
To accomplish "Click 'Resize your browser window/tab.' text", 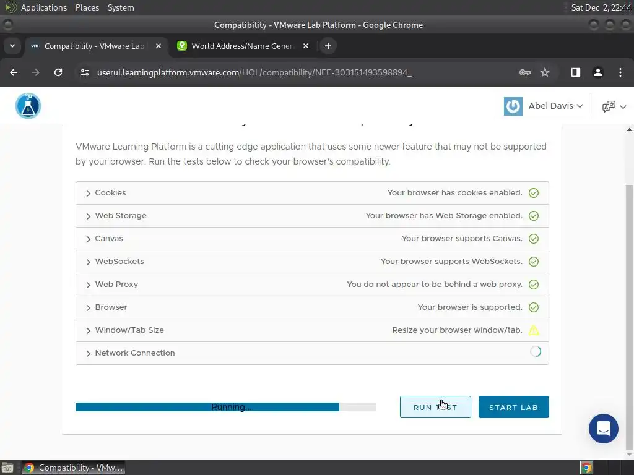I will click(457, 330).
